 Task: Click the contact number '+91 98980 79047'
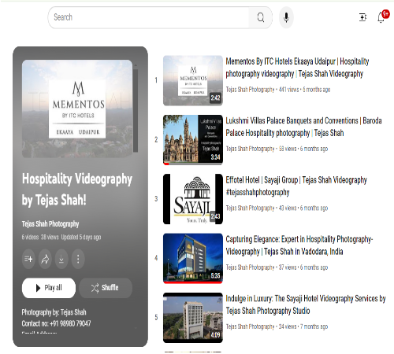70,323
